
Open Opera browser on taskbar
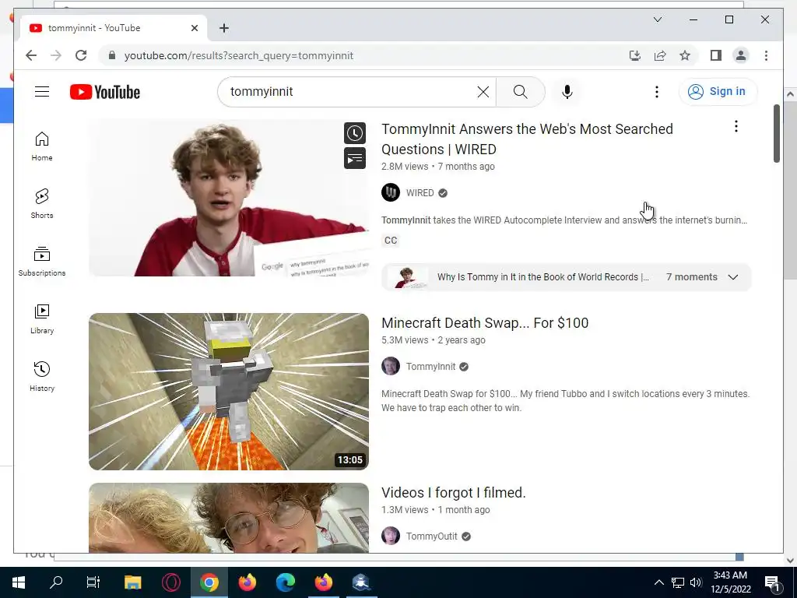(x=170, y=582)
